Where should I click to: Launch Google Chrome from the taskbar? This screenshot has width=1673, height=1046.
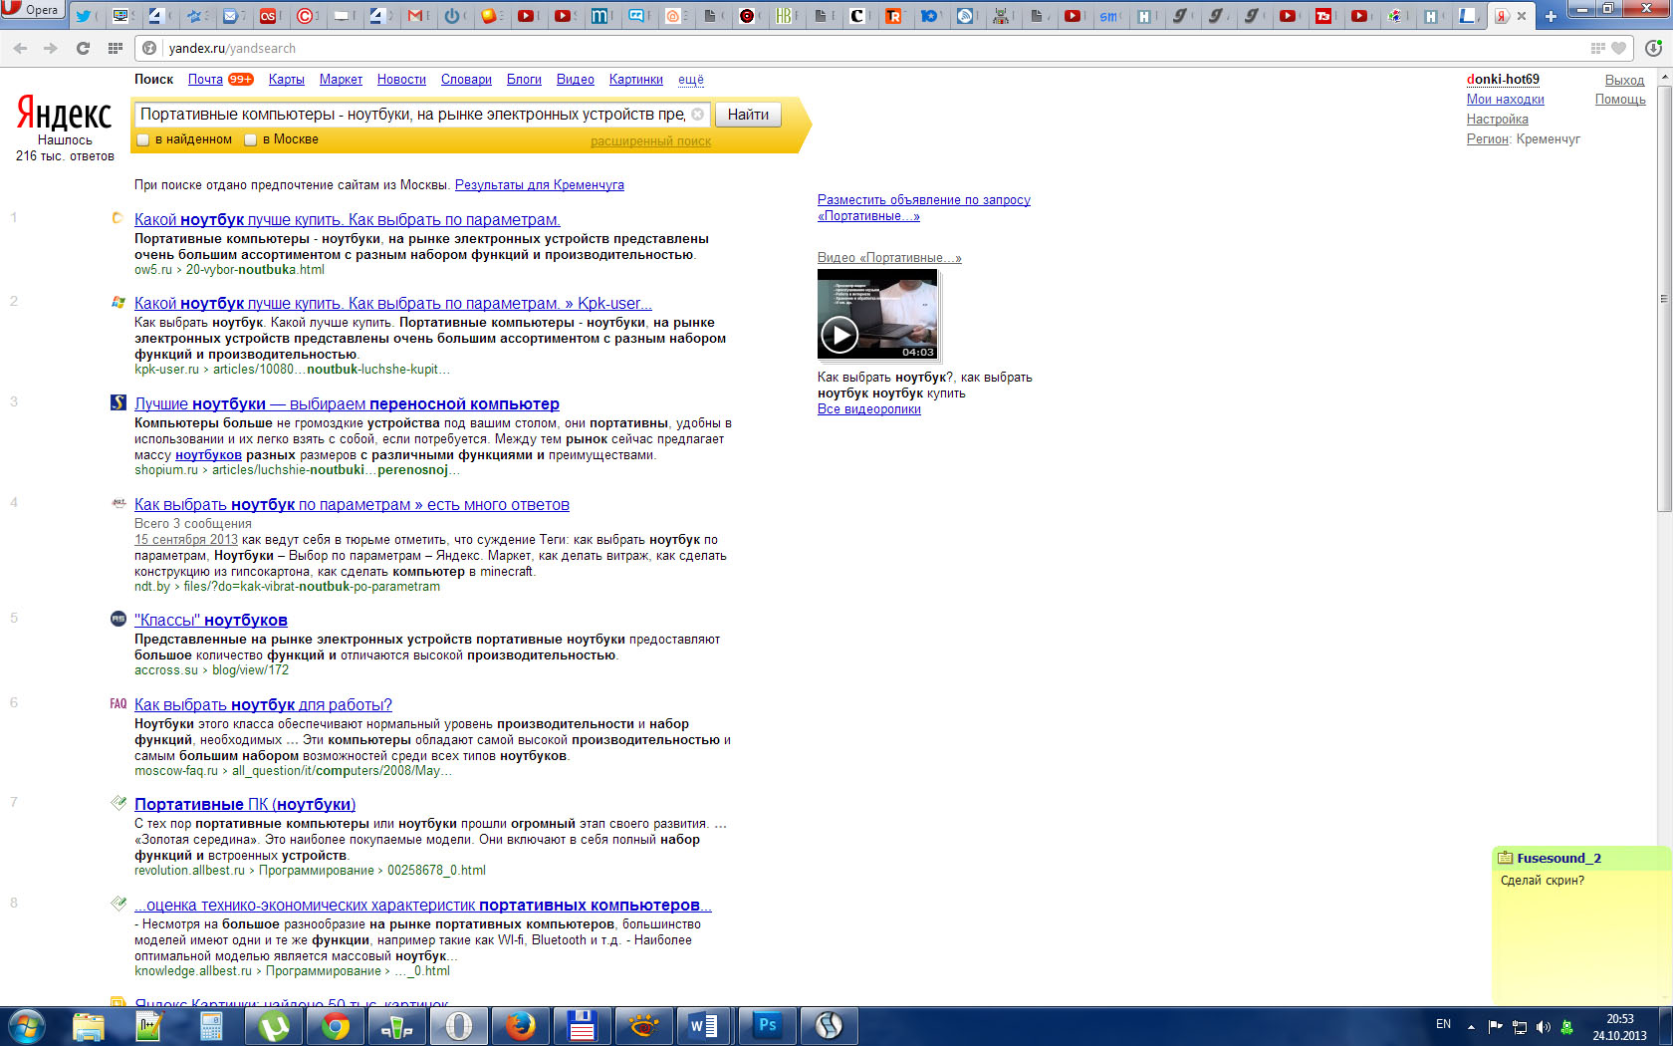pyautogui.click(x=336, y=1026)
